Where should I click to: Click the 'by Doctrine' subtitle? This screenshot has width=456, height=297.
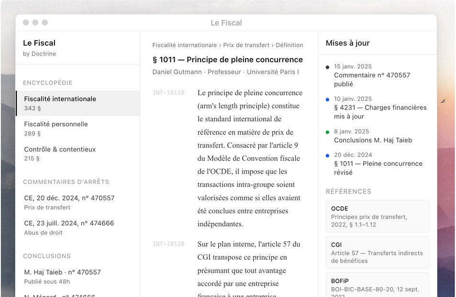click(40, 54)
